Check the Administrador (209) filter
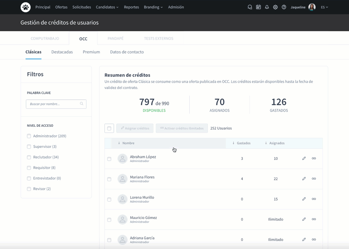The height and width of the screenshot is (249, 349). point(29,136)
